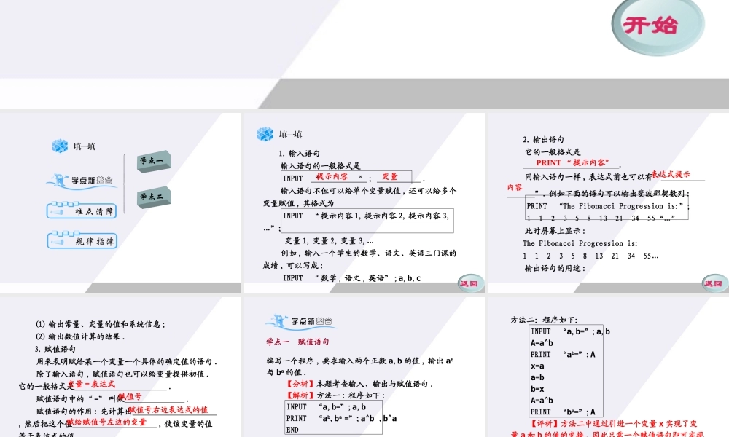729x437 pixels.
Task: Click the red label 【解析】
Action: click(x=300, y=395)
